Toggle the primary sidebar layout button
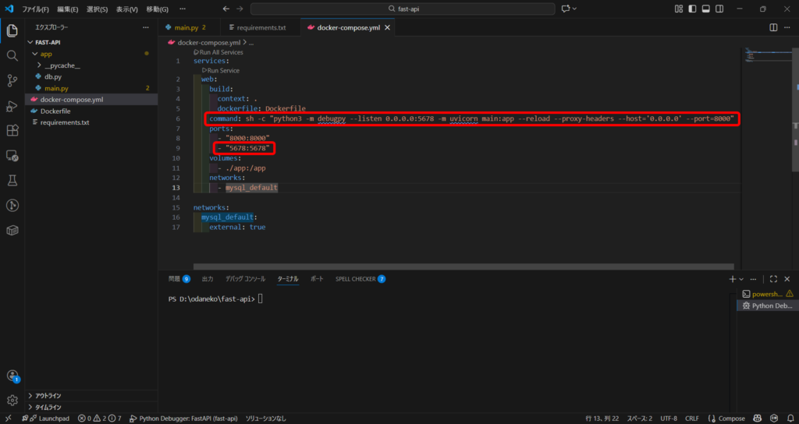The height and width of the screenshot is (424, 799). tap(692, 9)
